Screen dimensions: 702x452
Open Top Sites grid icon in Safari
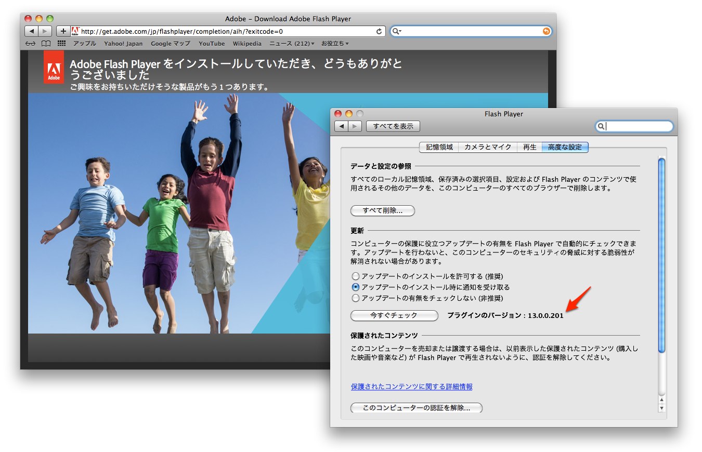62,44
